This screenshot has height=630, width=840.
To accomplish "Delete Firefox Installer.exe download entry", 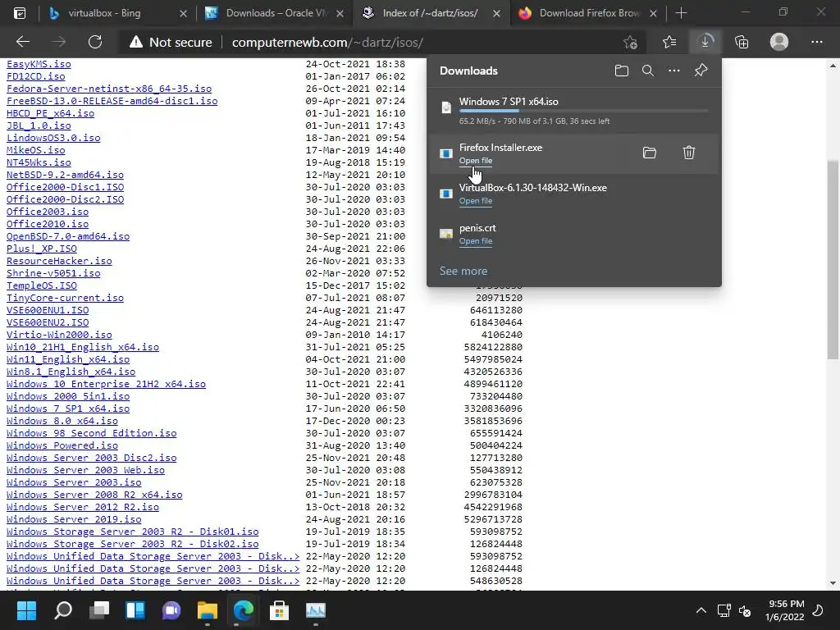I will pyautogui.click(x=689, y=153).
